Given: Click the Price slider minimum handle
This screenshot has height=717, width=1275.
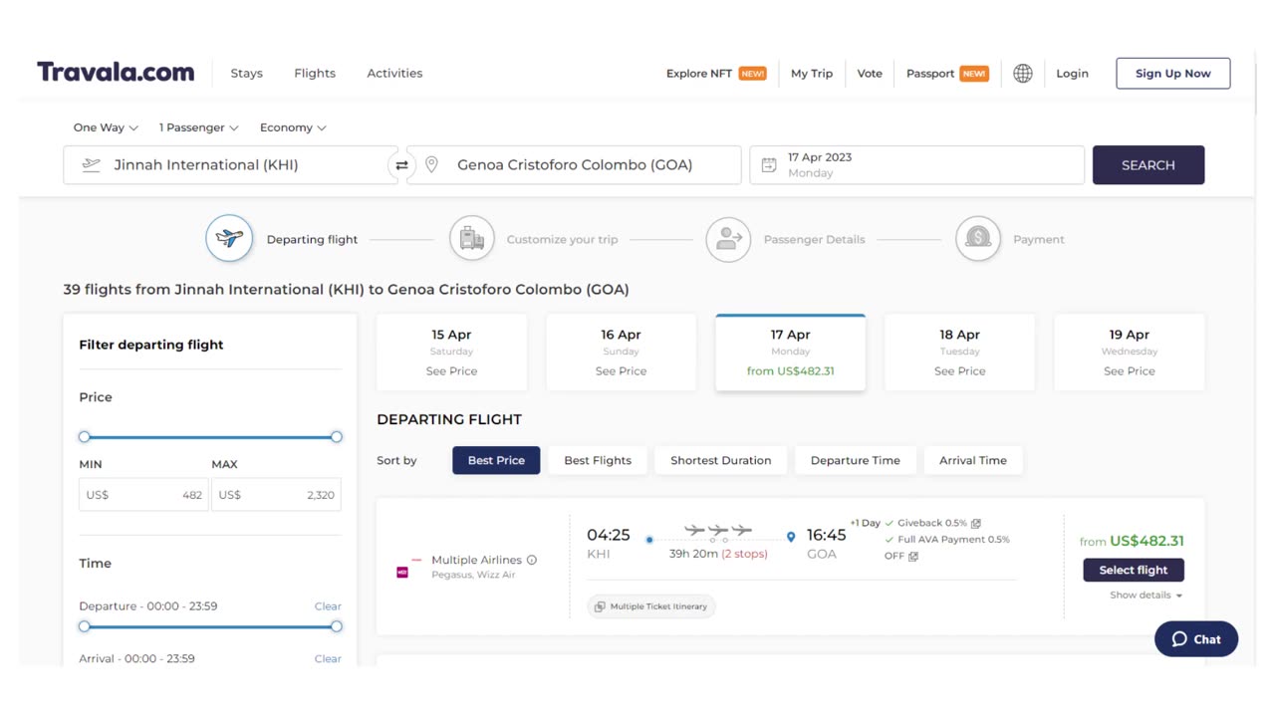Looking at the screenshot, I should [85, 437].
